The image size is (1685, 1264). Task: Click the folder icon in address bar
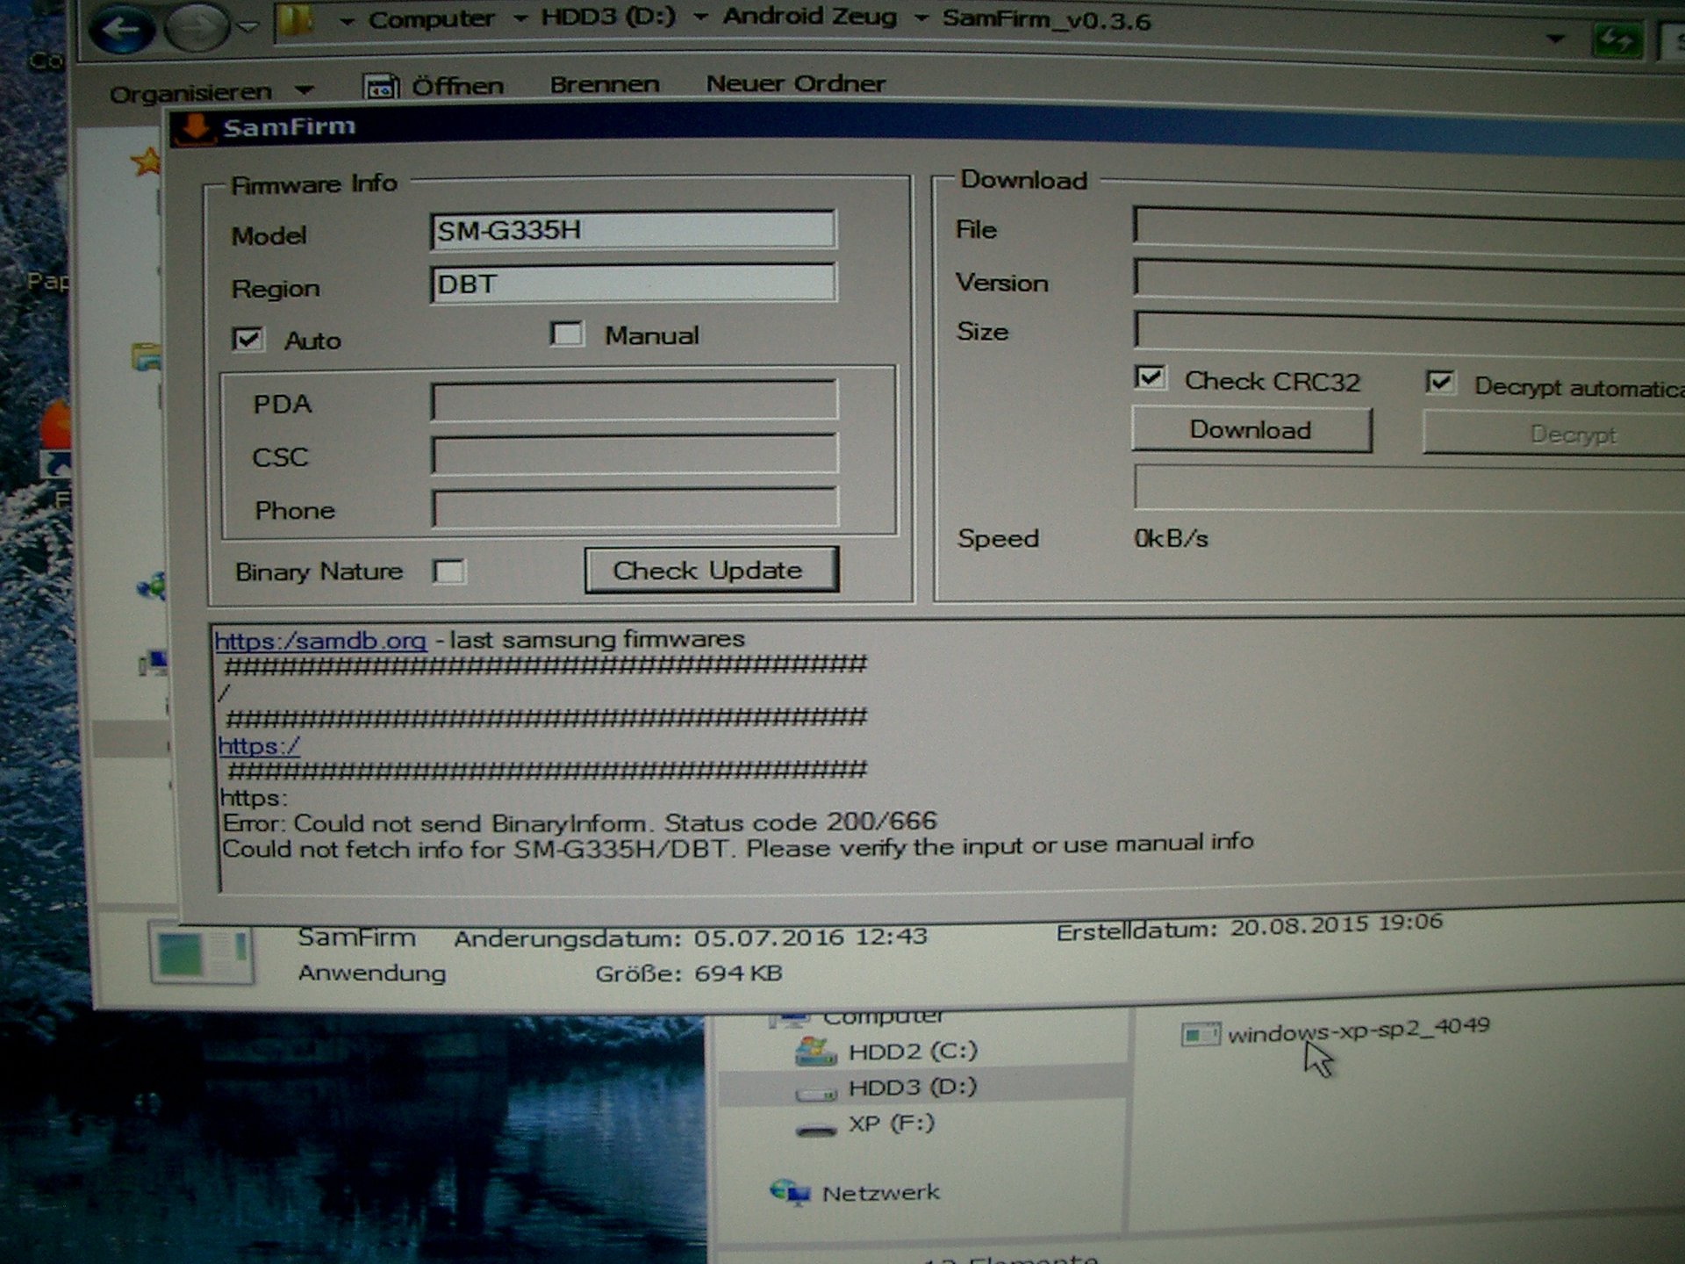pyautogui.click(x=297, y=22)
